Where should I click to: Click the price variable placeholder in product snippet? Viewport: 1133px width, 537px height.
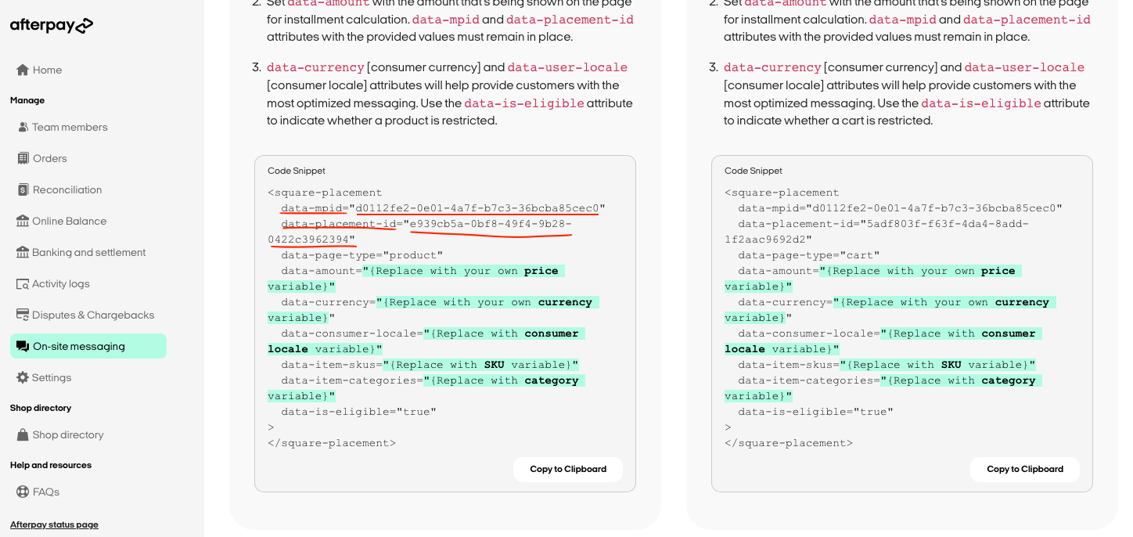[x=416, y=279]
